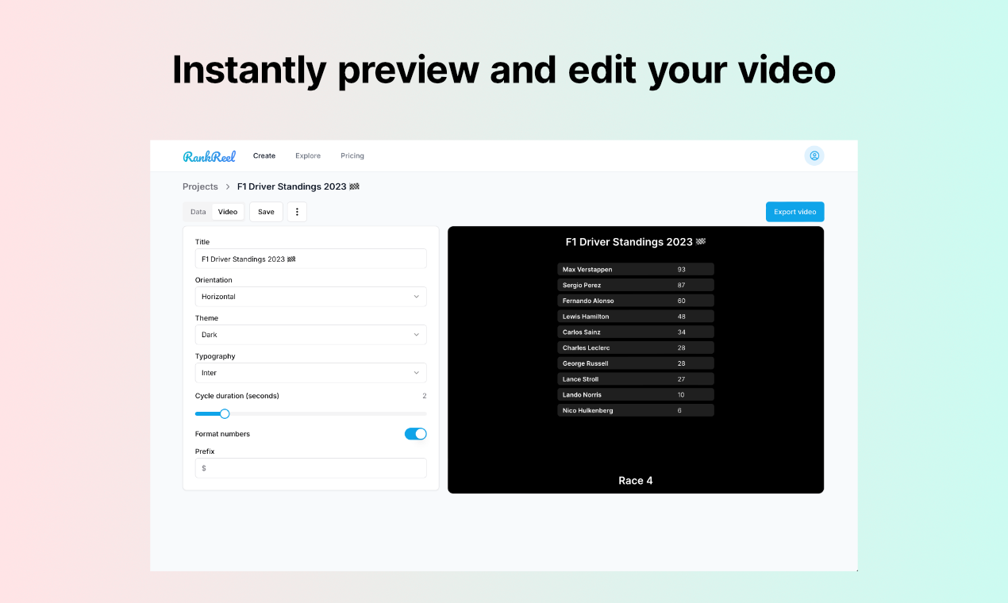
Task: Click the Lando Norris row in preview
Action: point(636,394)
